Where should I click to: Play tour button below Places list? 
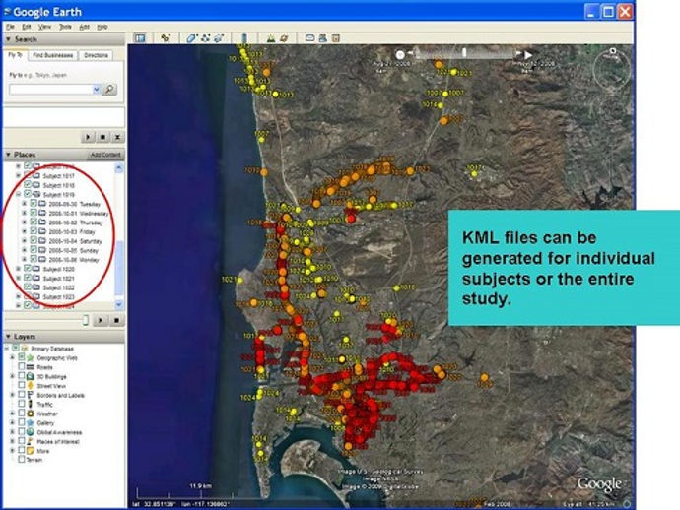point(101,320)
